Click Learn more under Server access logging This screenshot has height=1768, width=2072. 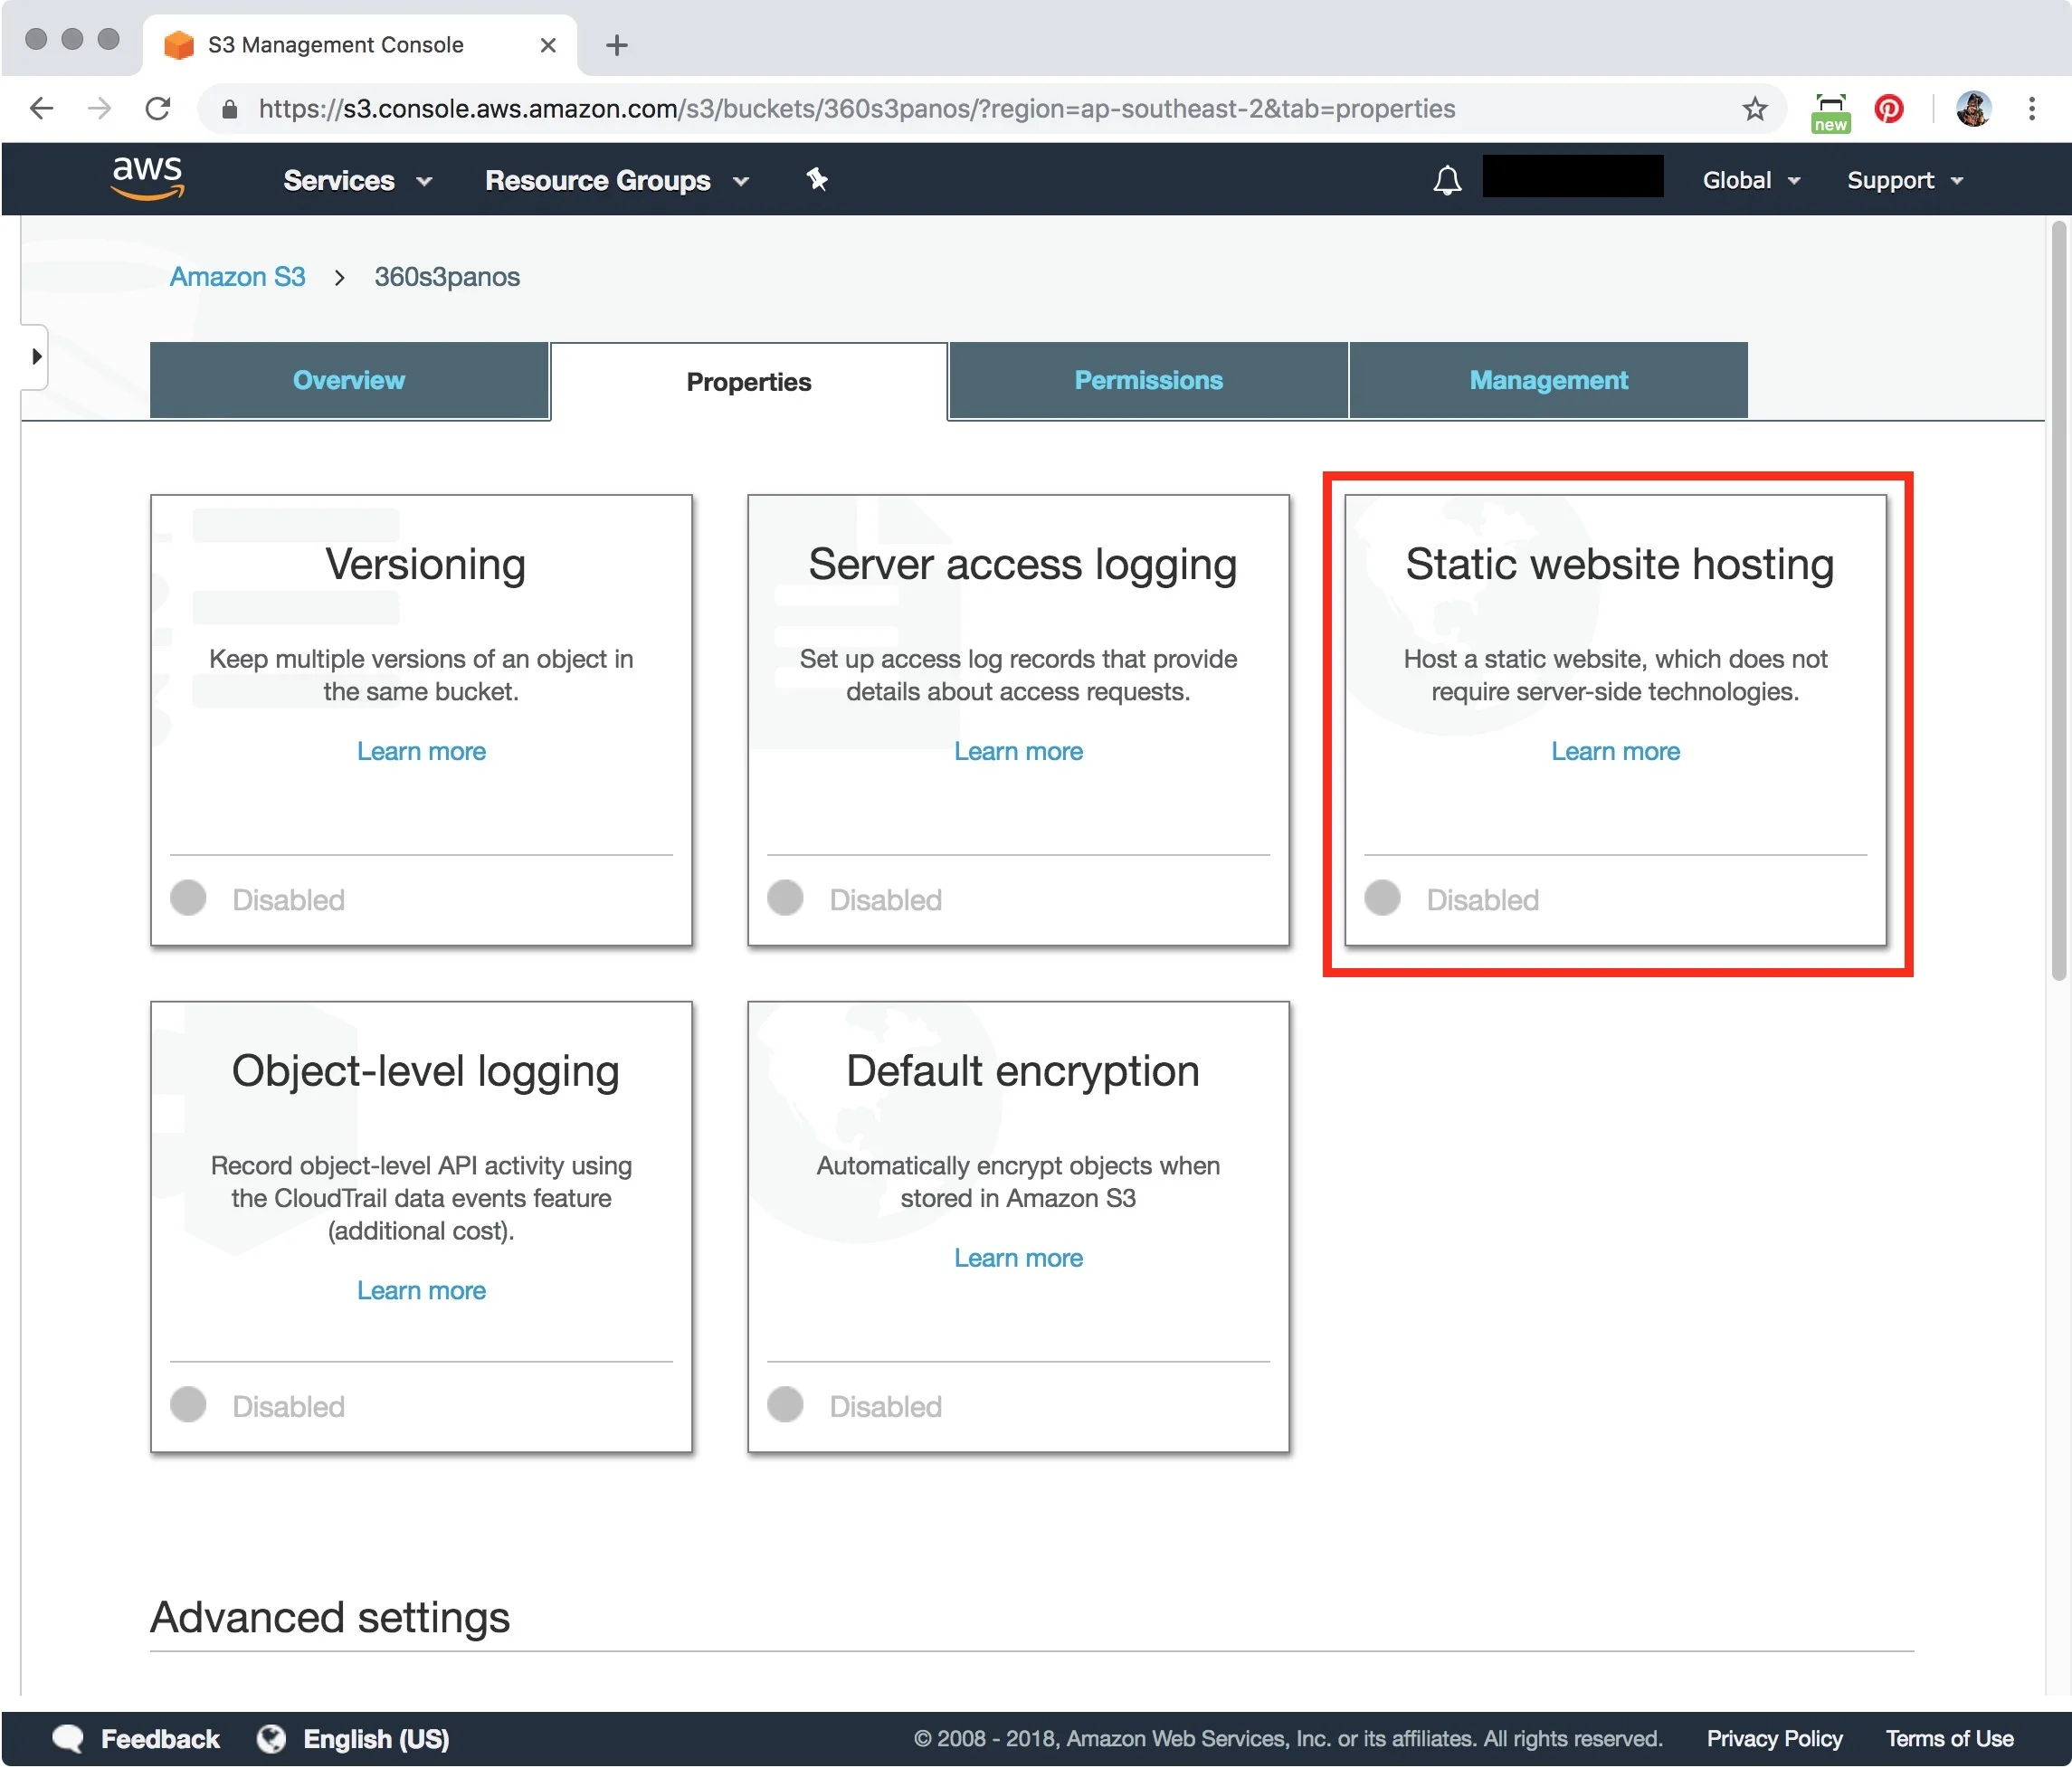1018,751
